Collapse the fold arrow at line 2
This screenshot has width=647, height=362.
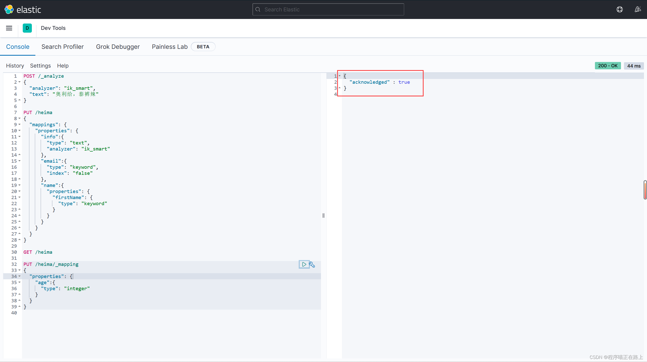pyautogui.click(x=19, y=82)
